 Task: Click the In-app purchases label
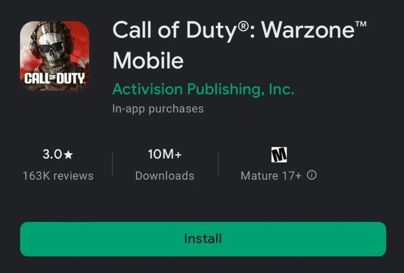pos(158,109)
